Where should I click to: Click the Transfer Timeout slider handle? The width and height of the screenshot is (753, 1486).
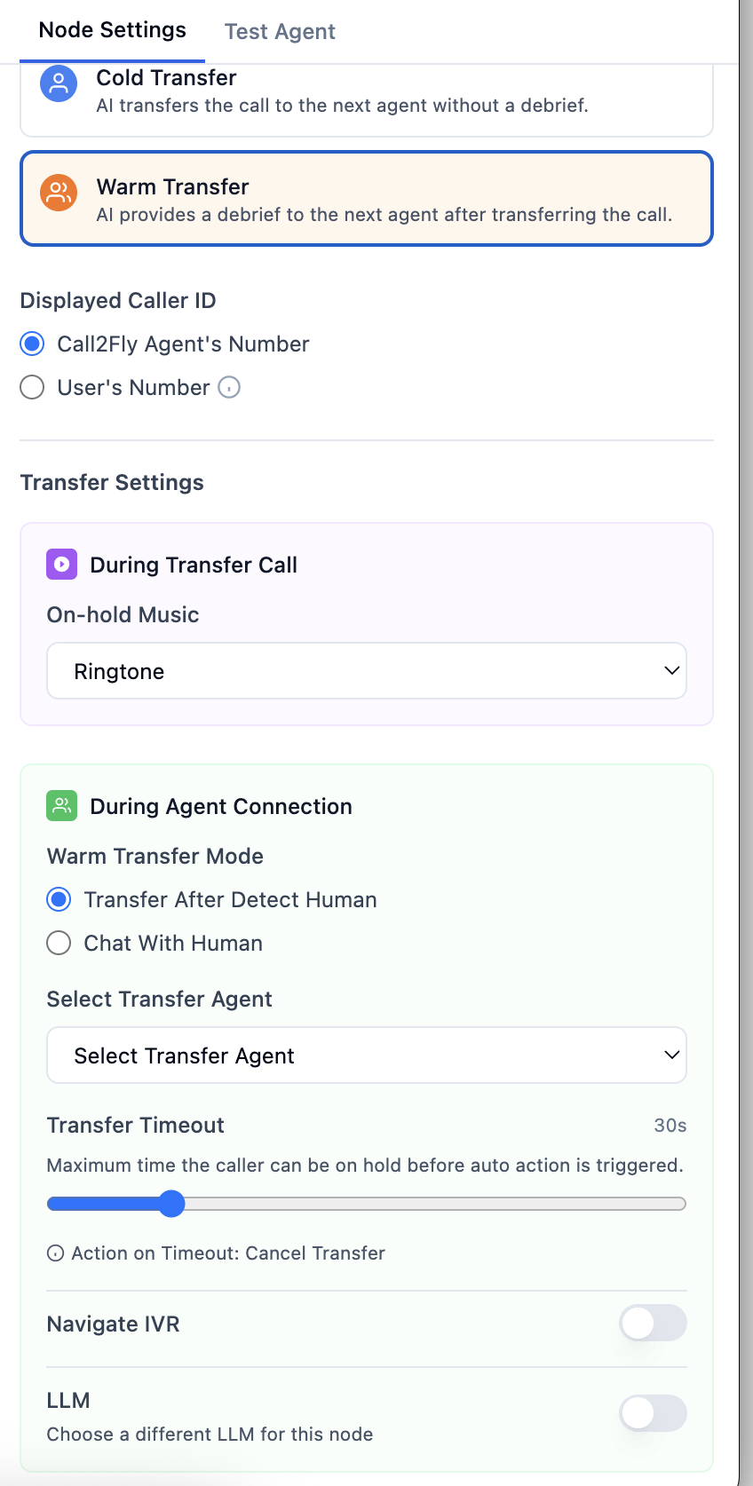171,1204
